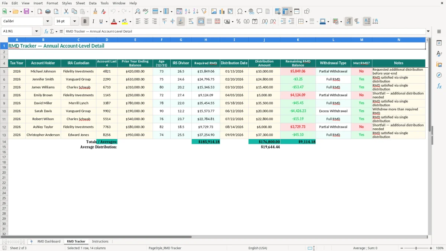446x251 pixels.
Task: Toggle Bold formatting
Action: [x=85, y=22]
